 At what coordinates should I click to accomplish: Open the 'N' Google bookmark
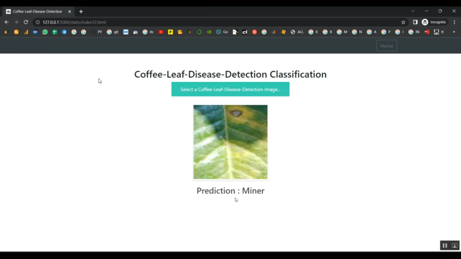(357, 32)
